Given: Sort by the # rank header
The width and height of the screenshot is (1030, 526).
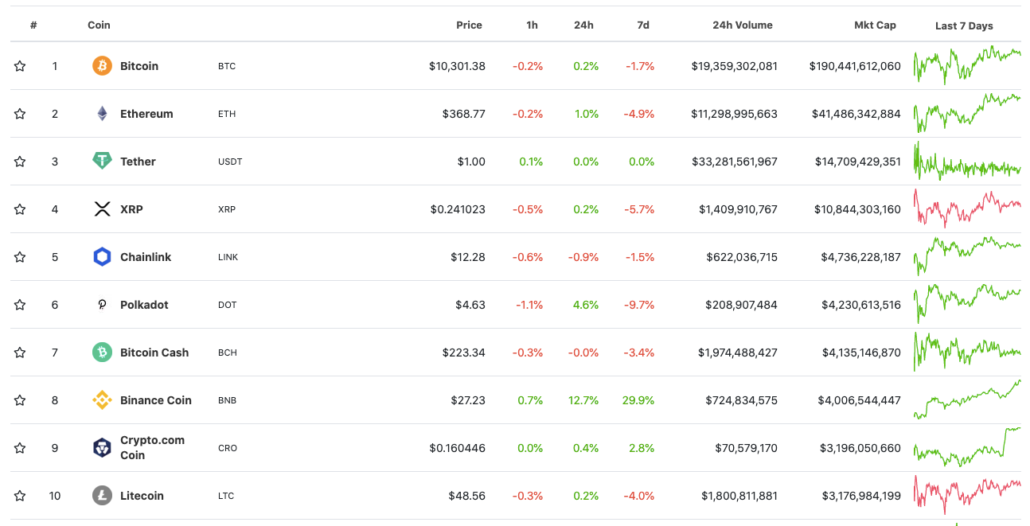Looking at the screenshot, I should tap(33, 25).
